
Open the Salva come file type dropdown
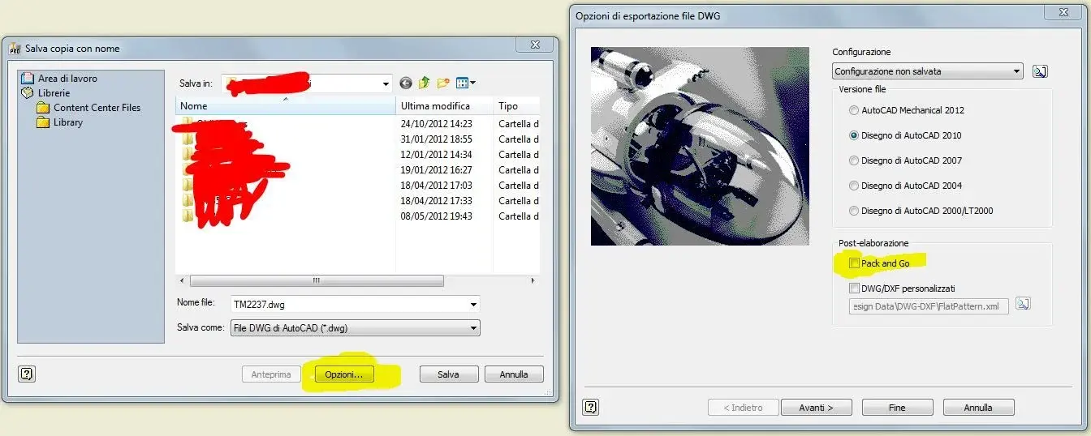(x=355, y=328)
